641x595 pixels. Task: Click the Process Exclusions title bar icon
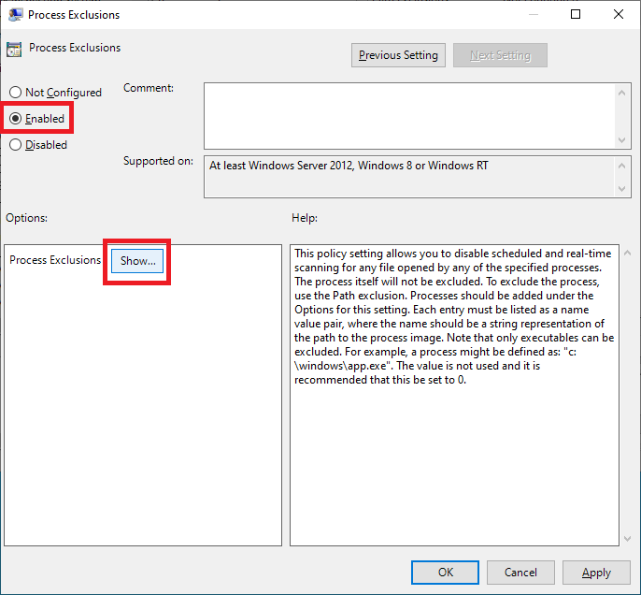tap(16, 15)
